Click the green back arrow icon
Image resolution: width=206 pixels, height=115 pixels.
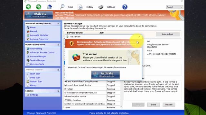coord(28,7)
